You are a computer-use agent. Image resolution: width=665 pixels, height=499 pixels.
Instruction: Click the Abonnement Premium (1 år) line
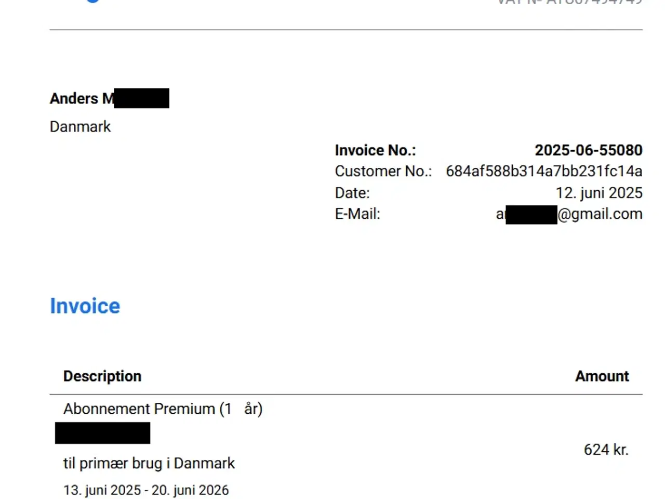[163, 409]
